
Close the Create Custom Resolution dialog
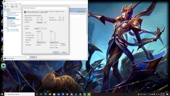click(x=67, y=8)
